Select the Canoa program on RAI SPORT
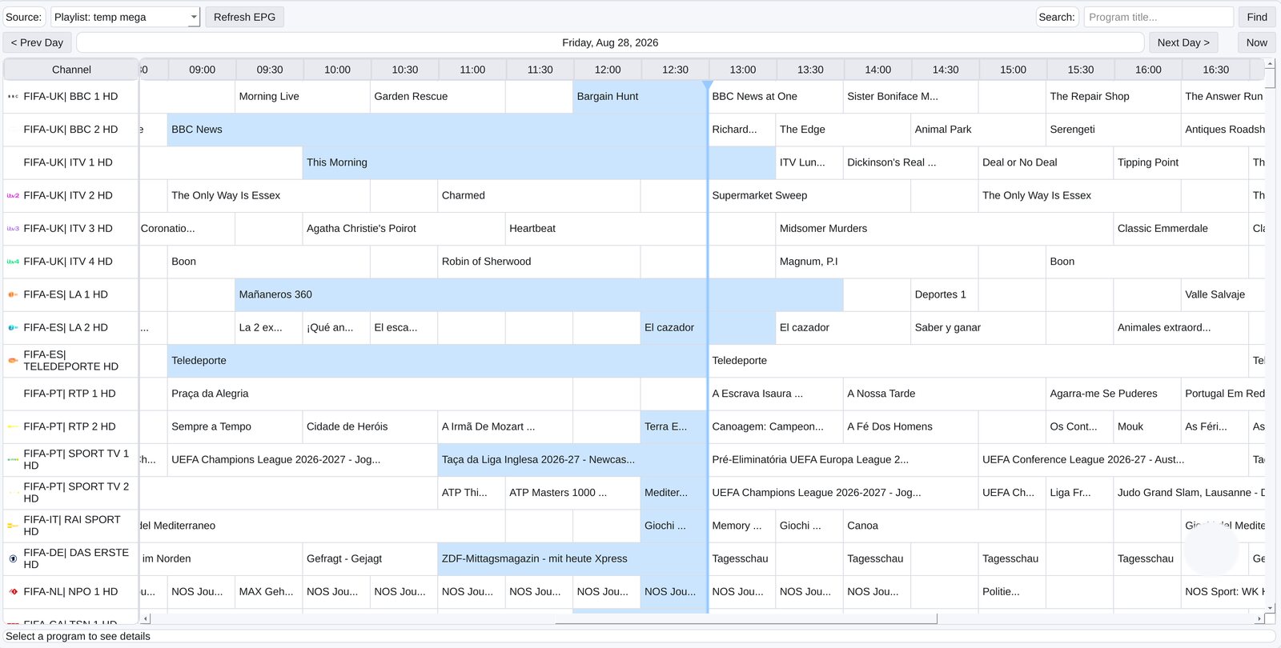1281x648 pixels. [x=944, y=526]
